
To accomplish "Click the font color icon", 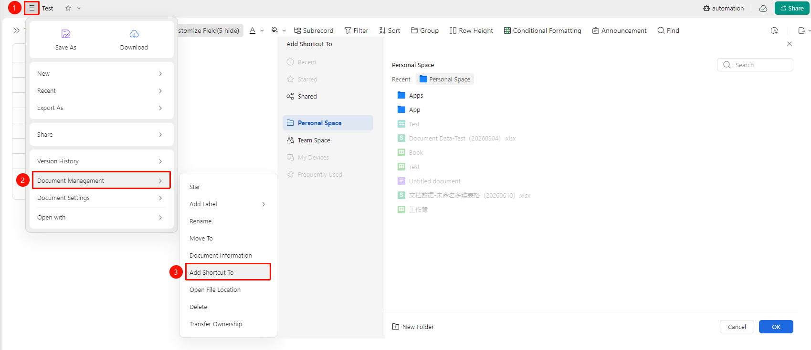I will point(253,30).
